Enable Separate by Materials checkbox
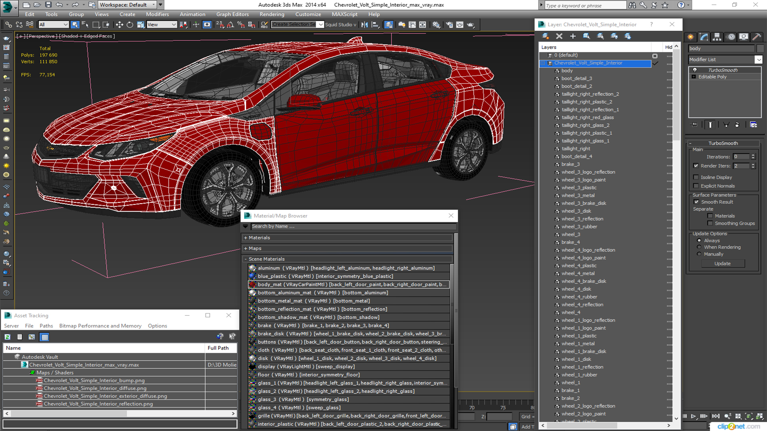 (x=710, y=216)
